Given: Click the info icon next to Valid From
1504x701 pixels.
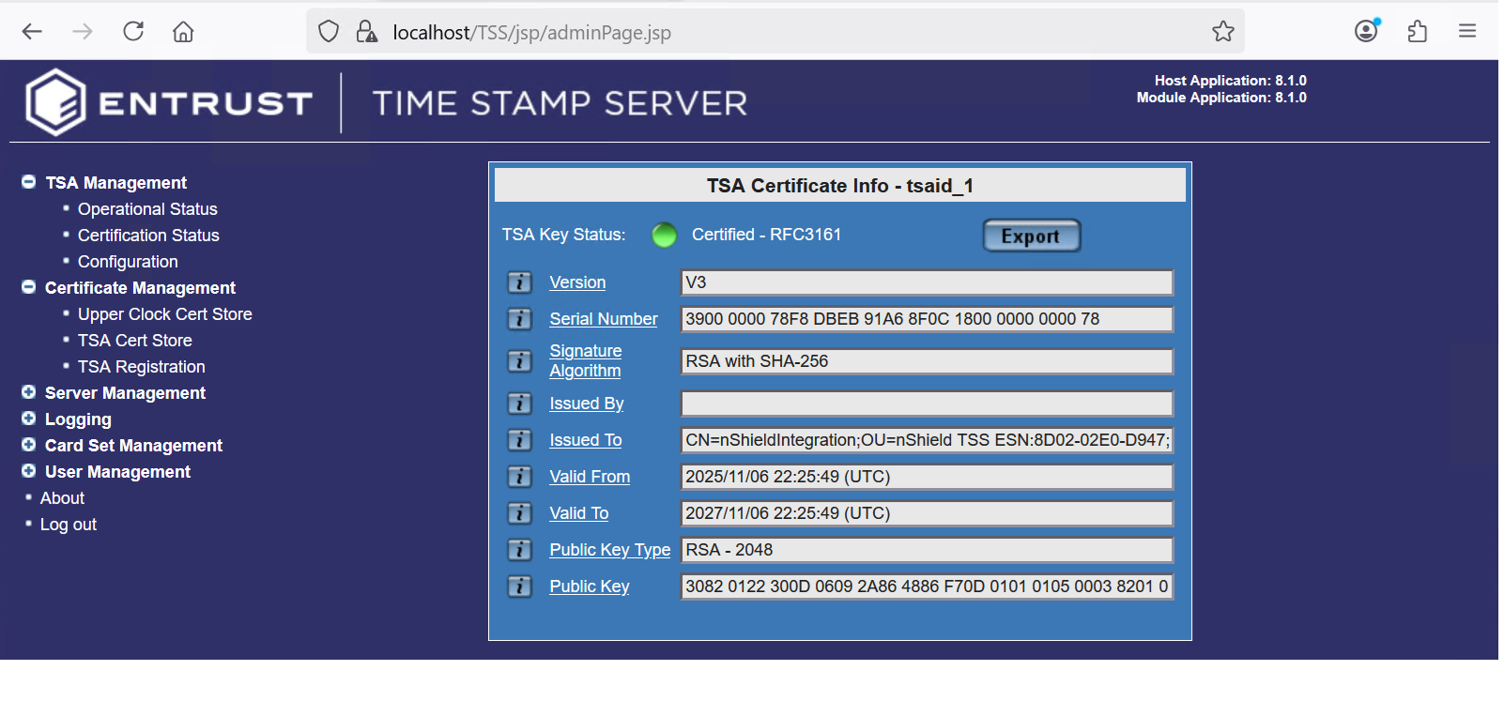Looking at the screenshot, I should point(519,477).
